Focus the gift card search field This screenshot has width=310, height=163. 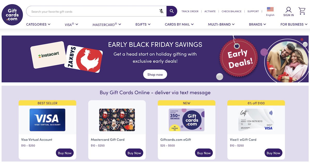pos(93,12)
